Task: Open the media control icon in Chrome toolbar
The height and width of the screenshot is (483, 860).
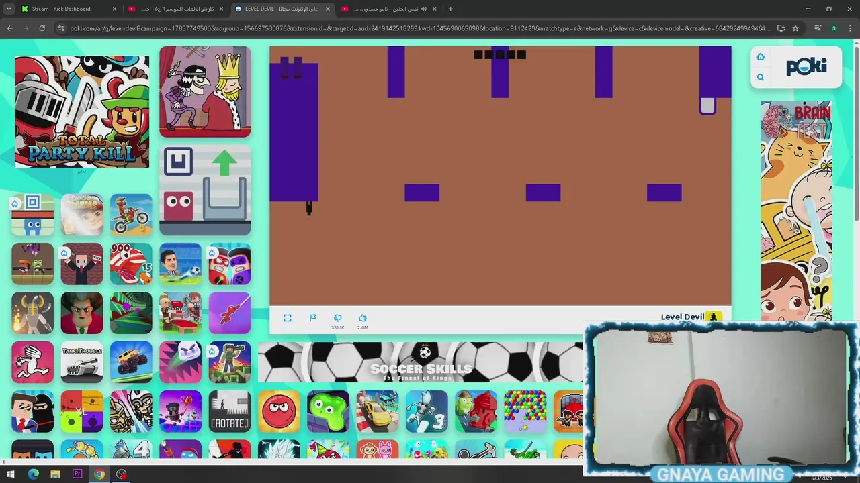Action: (818, 28)
